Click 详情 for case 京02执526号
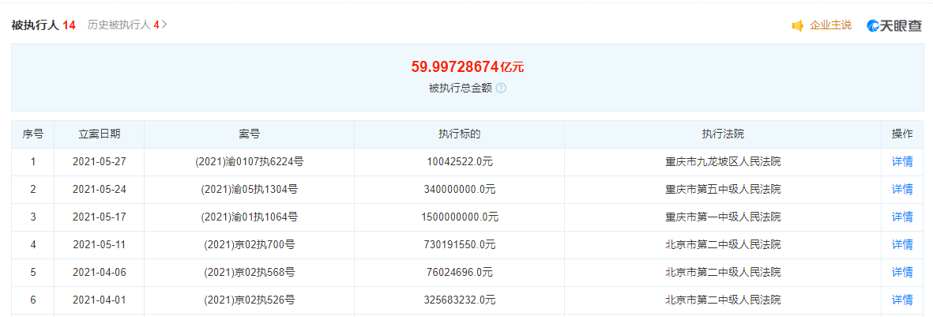The image size is (933, 317). click(x=902, y=300)
